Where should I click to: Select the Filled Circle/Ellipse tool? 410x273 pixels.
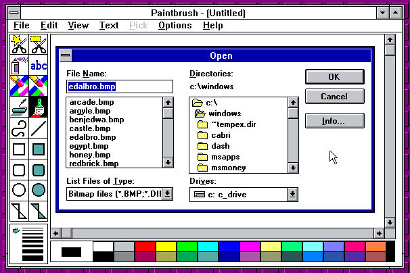click(39, 190)
